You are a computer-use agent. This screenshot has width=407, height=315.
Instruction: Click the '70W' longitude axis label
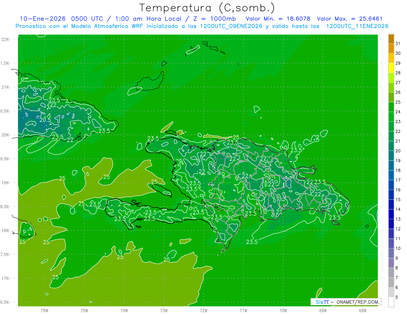(283, 311)
